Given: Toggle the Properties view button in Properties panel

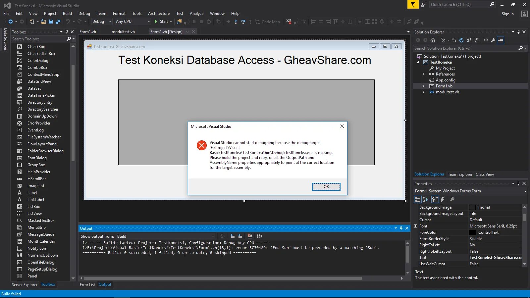Looking at the screenshot, I should click(435, 199).
